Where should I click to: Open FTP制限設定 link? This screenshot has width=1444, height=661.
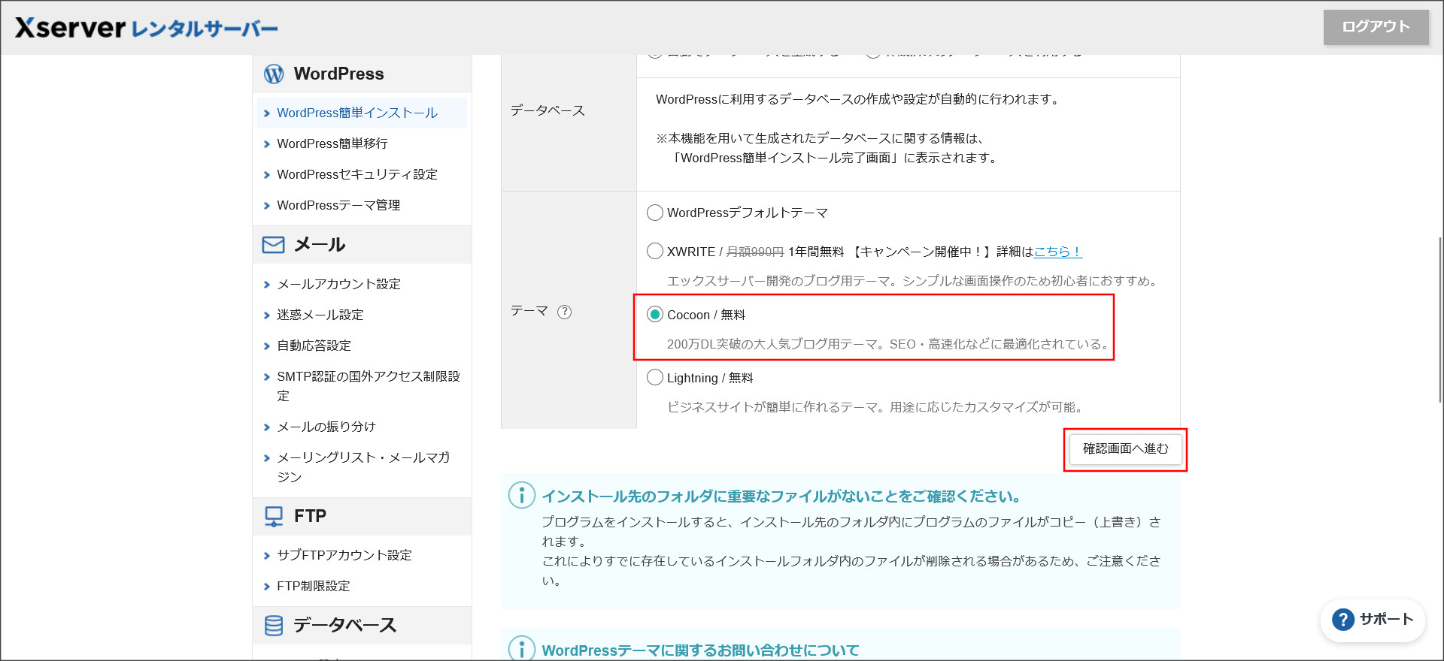314,586
